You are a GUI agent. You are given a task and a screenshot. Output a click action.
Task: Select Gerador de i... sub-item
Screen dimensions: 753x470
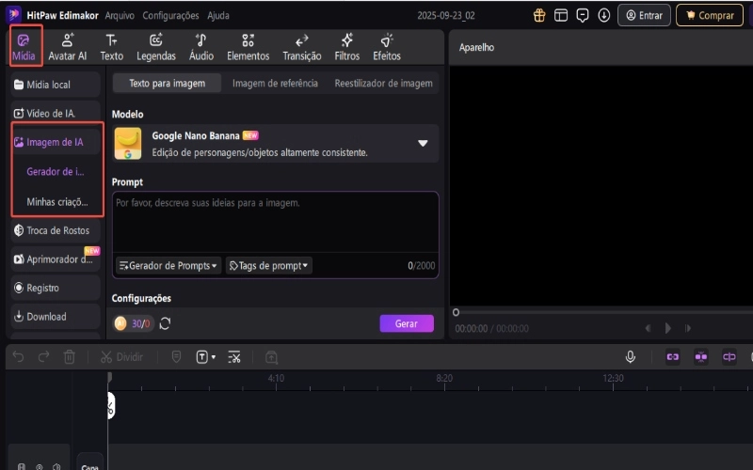point(56,172)
